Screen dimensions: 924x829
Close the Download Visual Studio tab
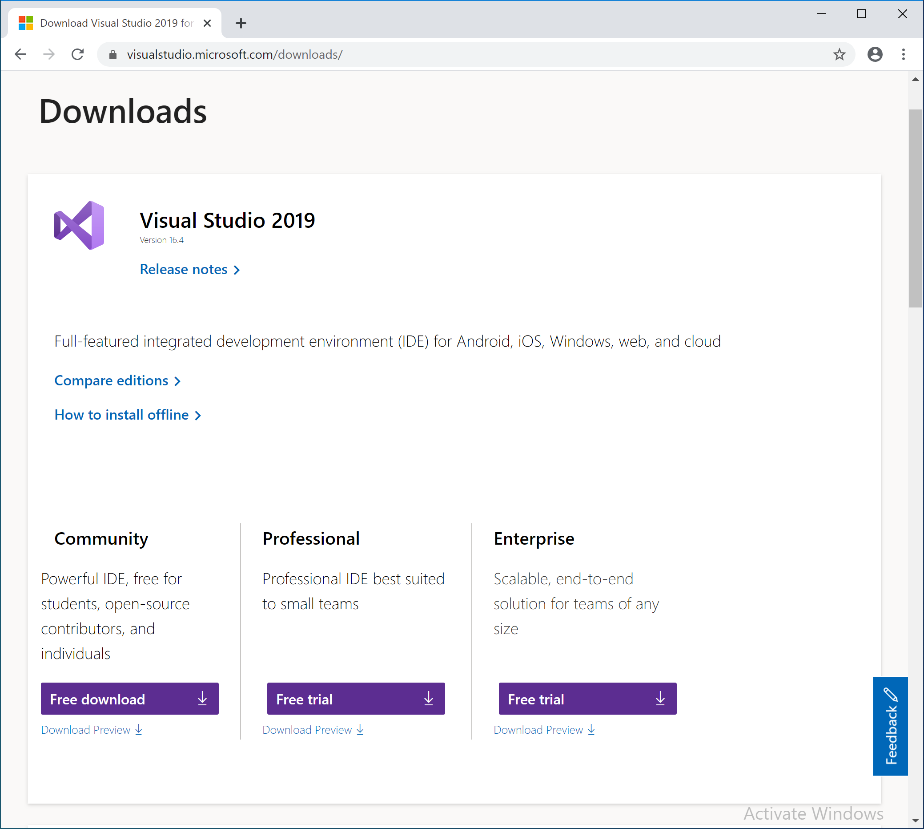[x=207, y=23]
